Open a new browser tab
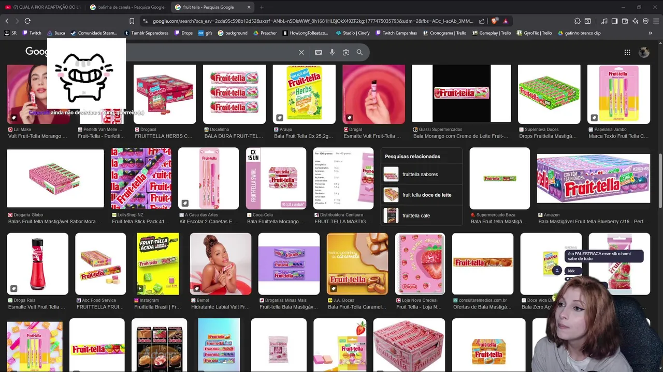Image resolution: width=663 pixels, height=372 pixels. point(262,7)
